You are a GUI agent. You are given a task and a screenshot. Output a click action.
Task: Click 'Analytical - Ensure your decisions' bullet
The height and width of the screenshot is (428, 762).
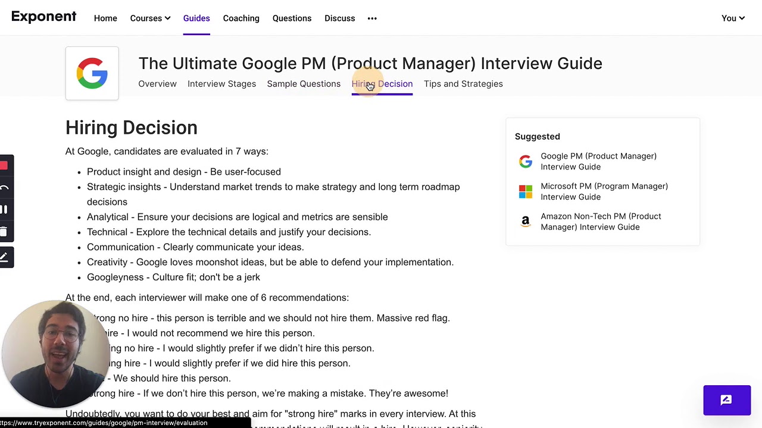pos(237,217)
